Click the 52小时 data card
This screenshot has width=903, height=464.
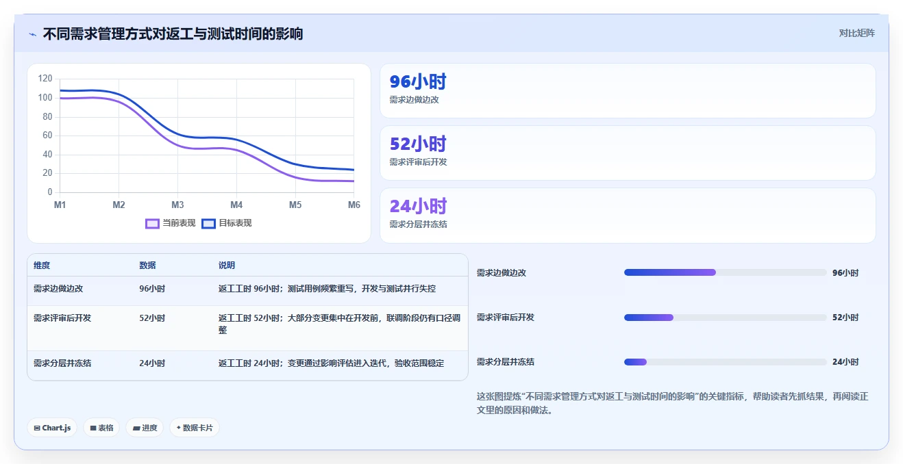coord(628,153)
